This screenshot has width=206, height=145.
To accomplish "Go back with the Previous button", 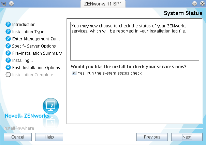I will click(x=152, y=137).
